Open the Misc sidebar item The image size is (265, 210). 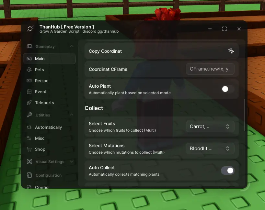tap(40, 138)
